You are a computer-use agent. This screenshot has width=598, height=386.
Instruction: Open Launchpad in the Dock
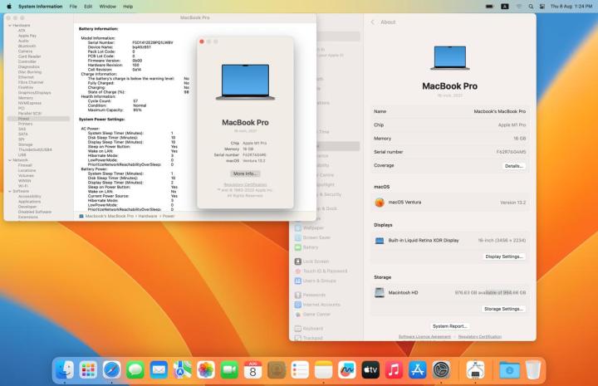tap(88, 369)
